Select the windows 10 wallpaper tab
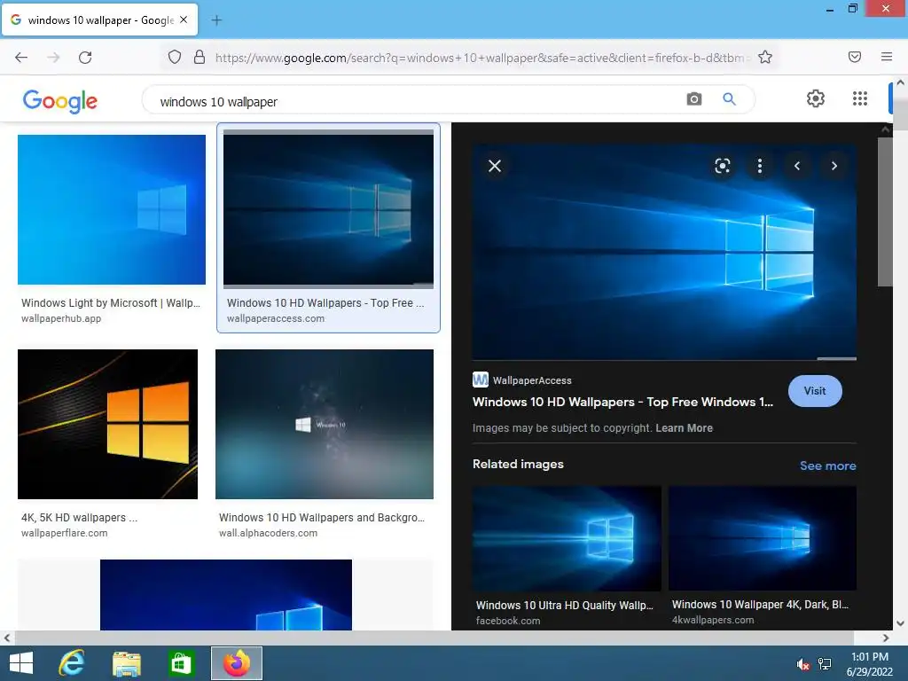 (x=99, y=20)
